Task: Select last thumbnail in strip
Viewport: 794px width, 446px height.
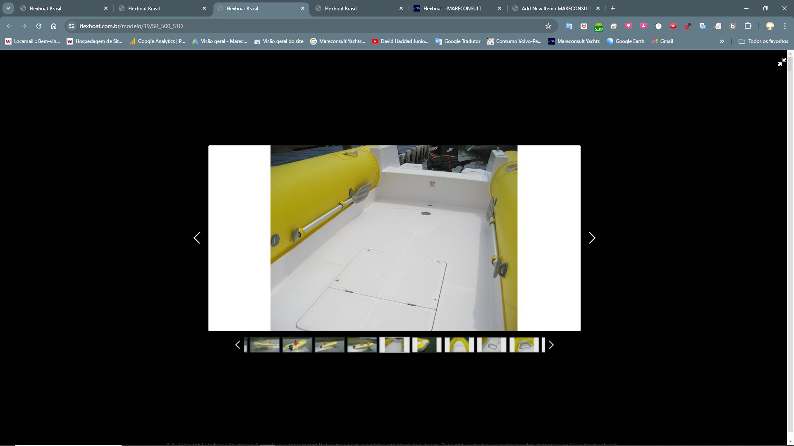Action: (524, 345)
